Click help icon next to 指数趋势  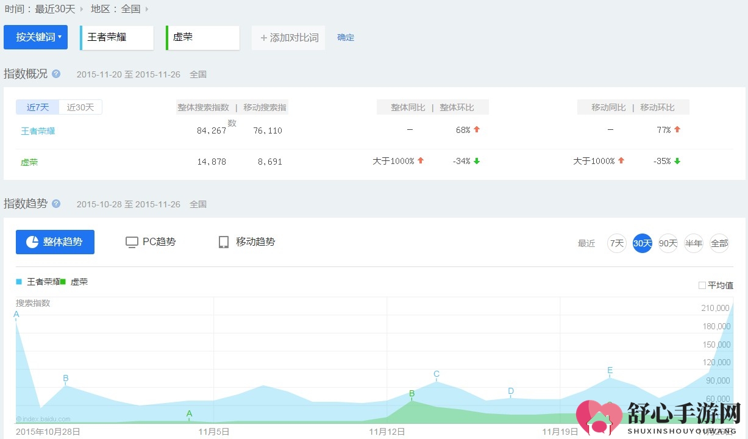pyautogui.click(x=56, y=204)
